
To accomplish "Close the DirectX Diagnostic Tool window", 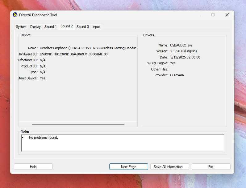I will tap(227, 15).
